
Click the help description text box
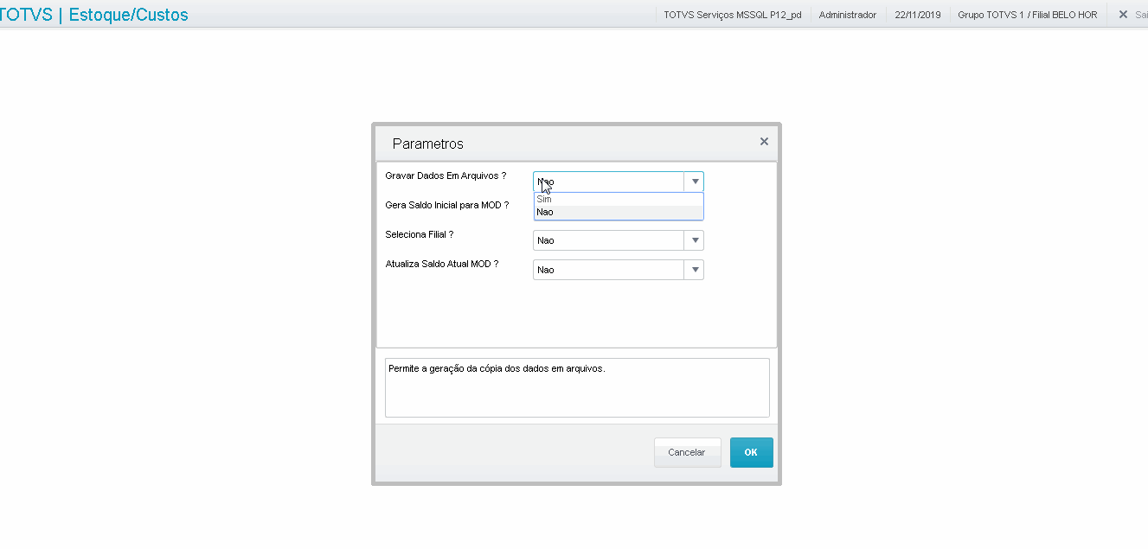[x=577, y=387]
